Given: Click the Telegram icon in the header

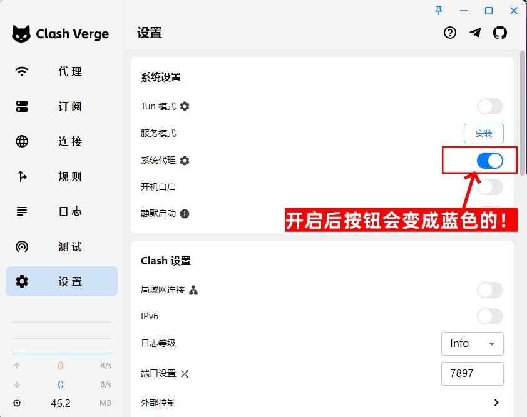Looking at the screenshot, I should [x=475, y=33].
